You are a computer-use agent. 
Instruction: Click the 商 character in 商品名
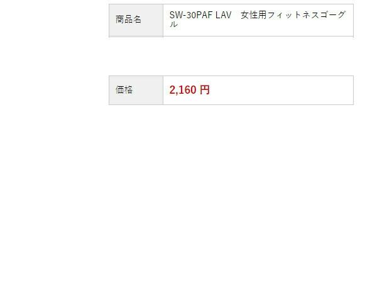119,19
